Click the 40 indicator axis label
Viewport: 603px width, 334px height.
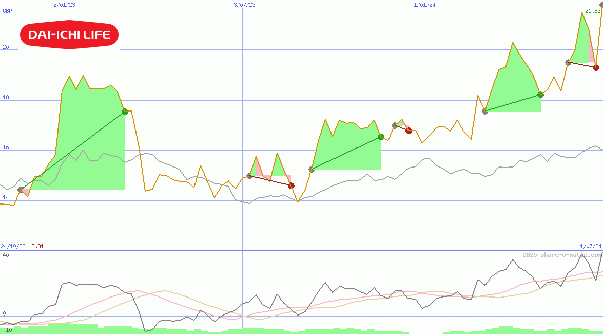point(6,255)
